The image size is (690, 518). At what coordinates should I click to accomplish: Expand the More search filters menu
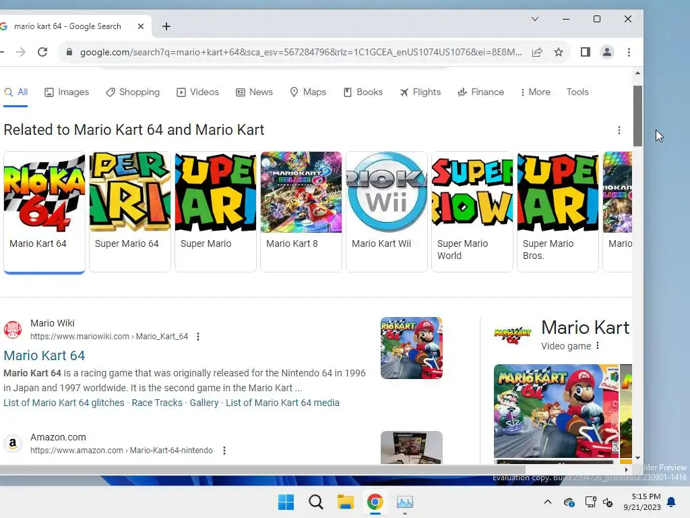click(x=535, y=92)
